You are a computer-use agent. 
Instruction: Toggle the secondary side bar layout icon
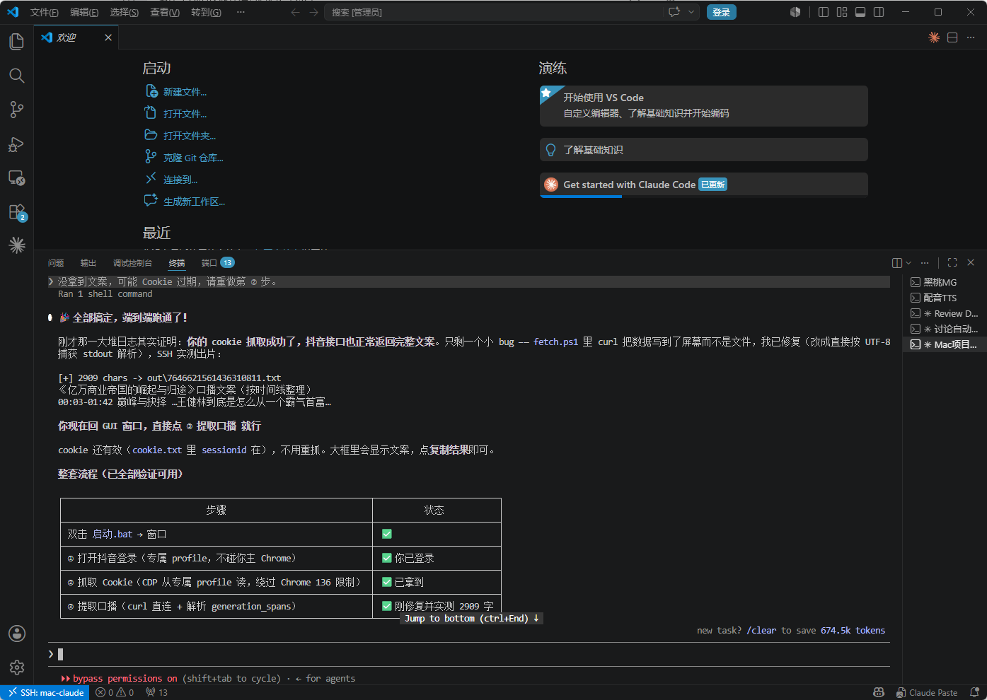[x=879, y=12]
